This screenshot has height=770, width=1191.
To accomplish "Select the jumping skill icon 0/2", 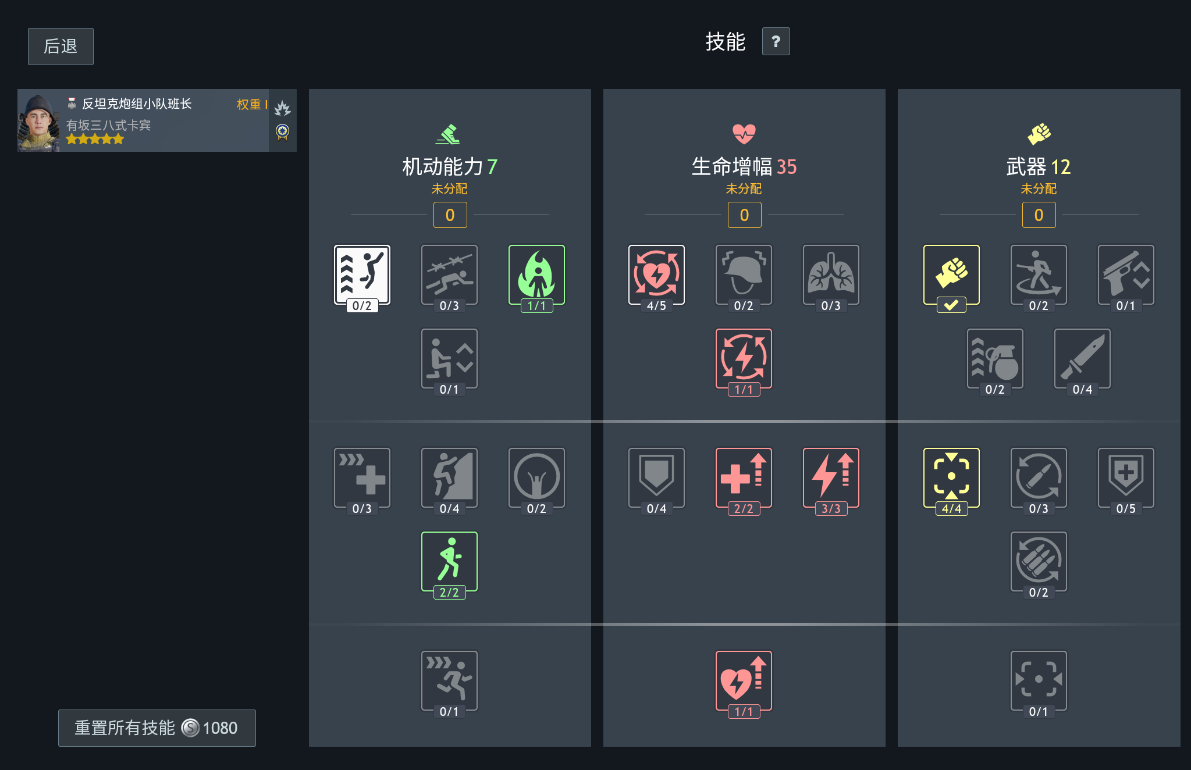I will [362, 275].
